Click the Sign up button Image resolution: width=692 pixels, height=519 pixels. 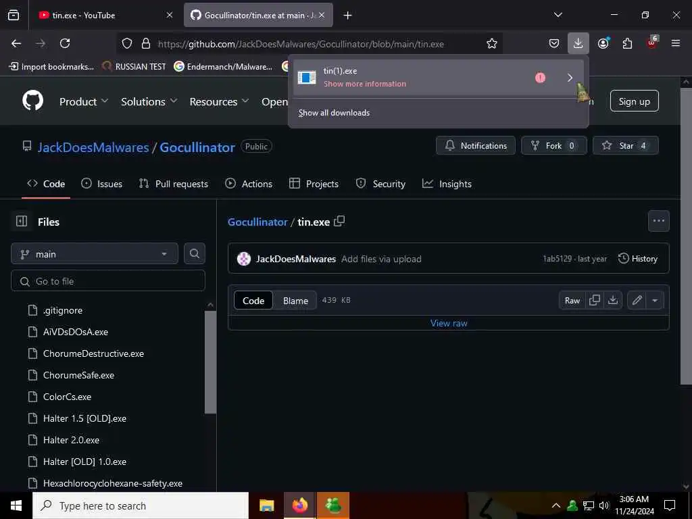[x=634, y=101]
